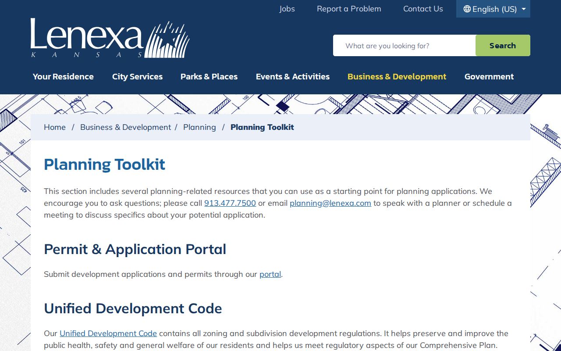Open Business & Development menu

(397, 77)
